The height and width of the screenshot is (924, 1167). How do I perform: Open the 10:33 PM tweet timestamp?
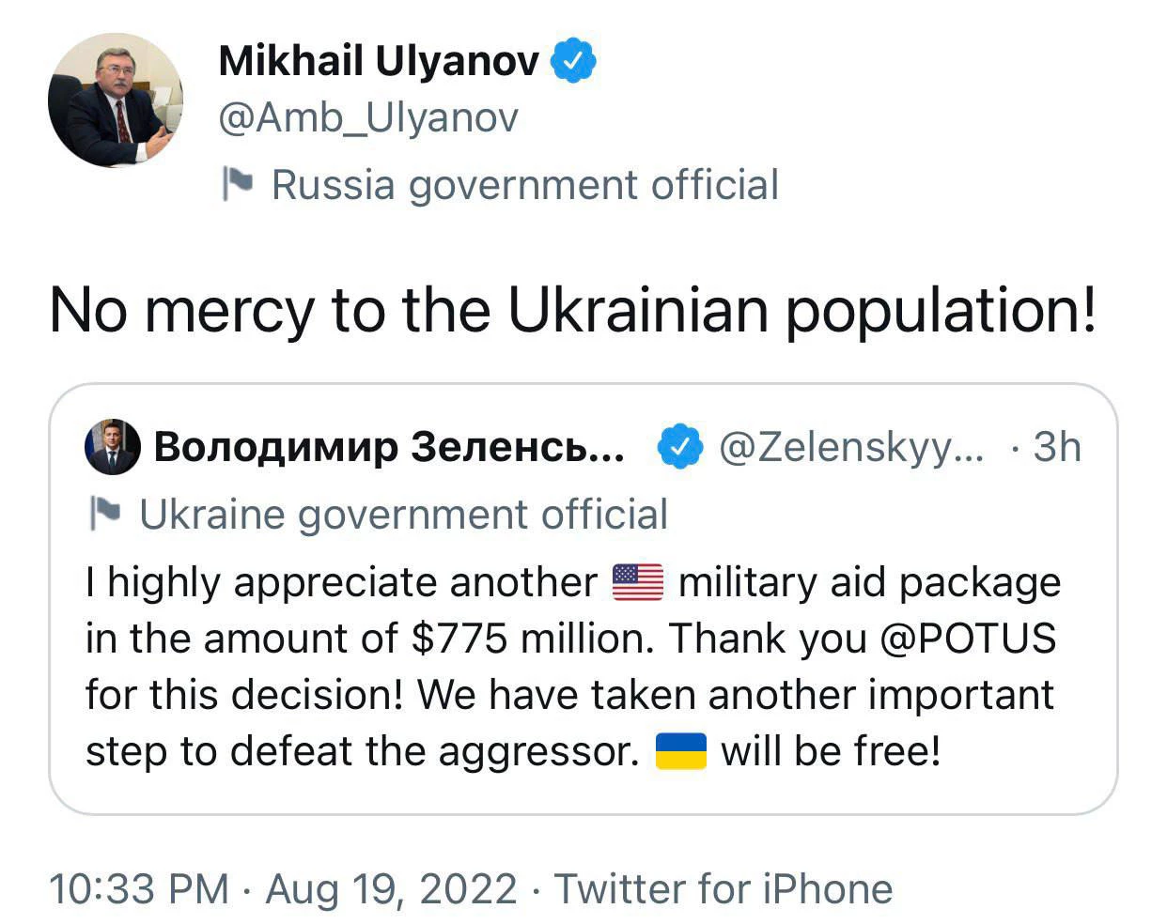pyautogui.click(x=138, y=888)
